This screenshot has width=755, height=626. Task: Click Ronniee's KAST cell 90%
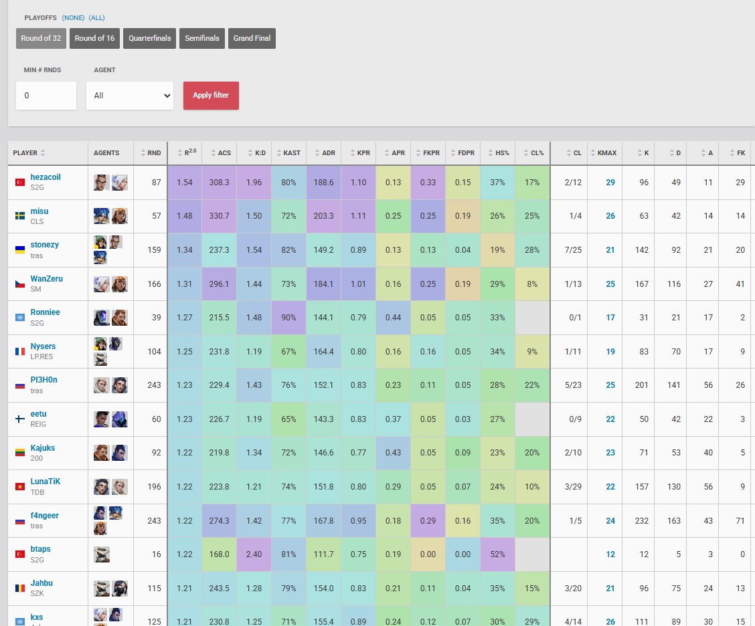288,318
